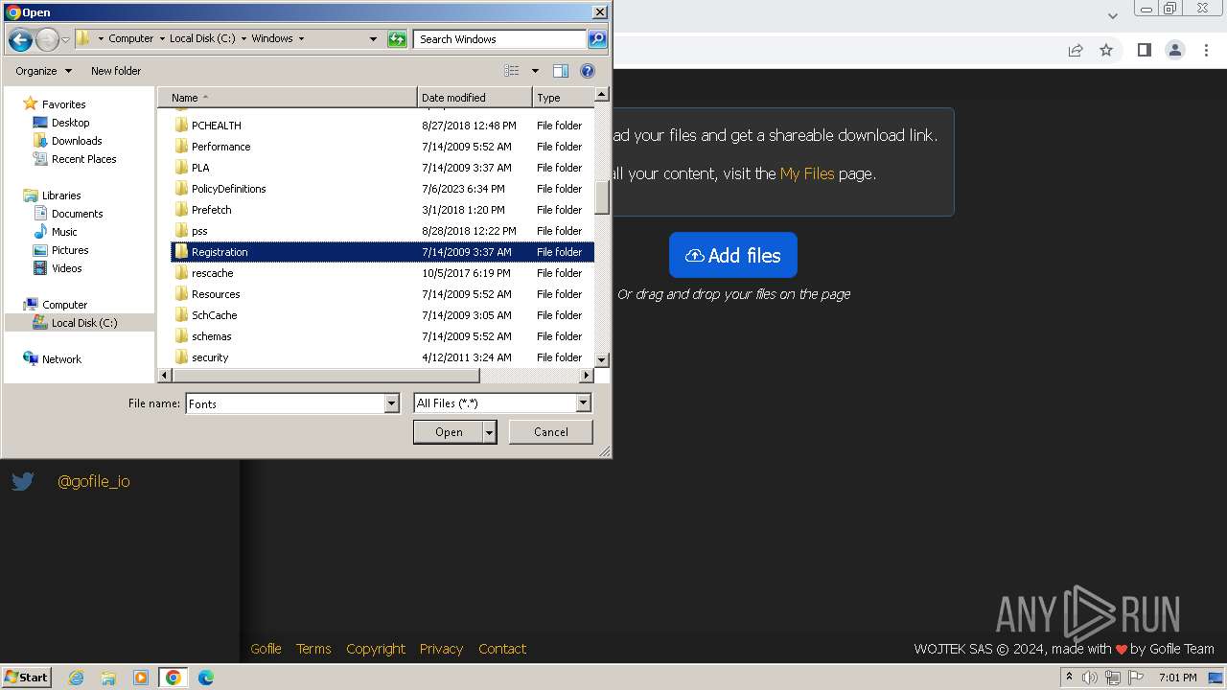1227x690 pixels.
Task: Select the rescache folder
Action: (x=382, y=273)
